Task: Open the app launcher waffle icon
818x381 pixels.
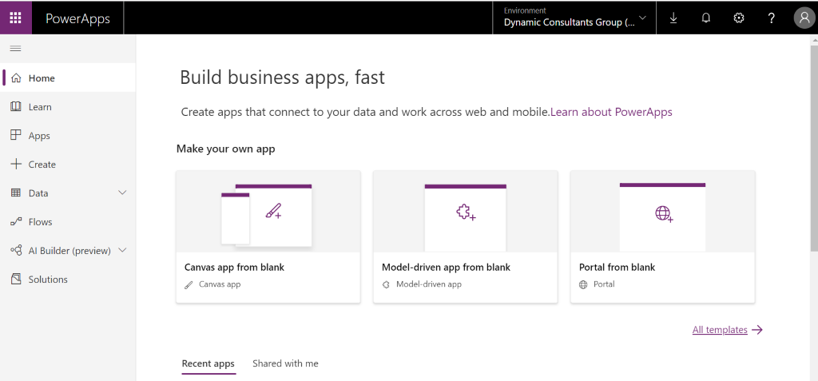Action: [x=16, y=18]
